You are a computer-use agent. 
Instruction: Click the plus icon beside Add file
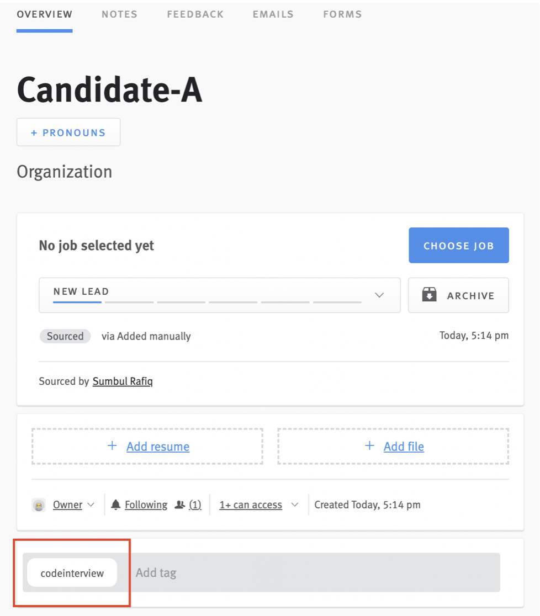tap(369, 445)
